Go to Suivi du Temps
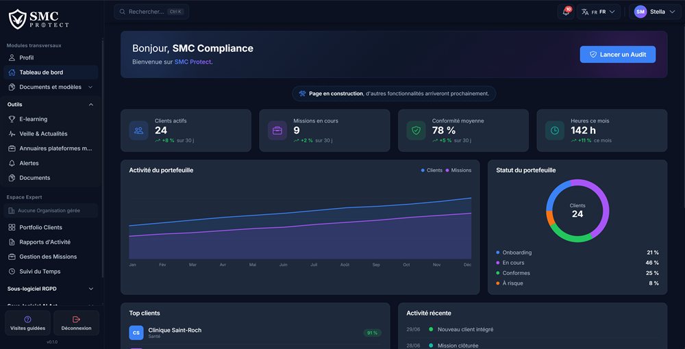The width and height of the screenshot is (685, 349). click(51, 272)
